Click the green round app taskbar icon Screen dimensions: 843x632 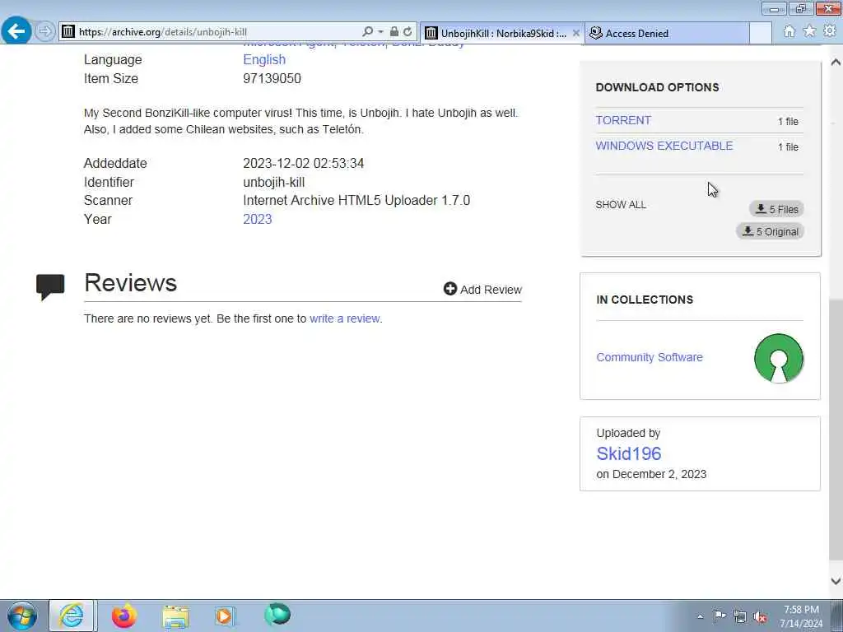tap(277, 615)
